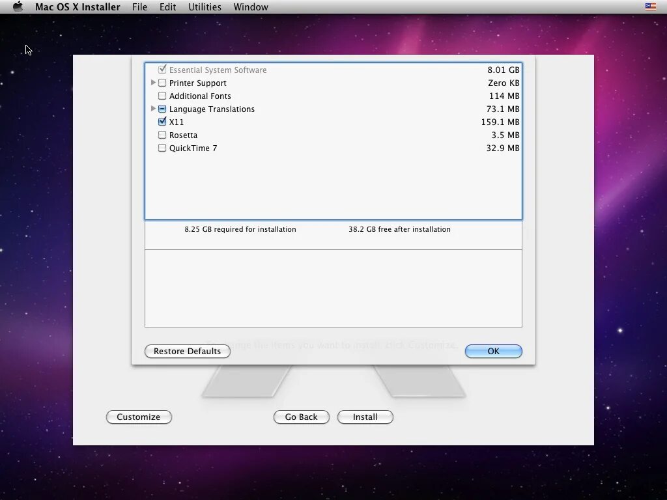Click the US flag input menu icon
The height and width of the screenshot is (500, 667).
pyautogui.click(x=651, y=7)
